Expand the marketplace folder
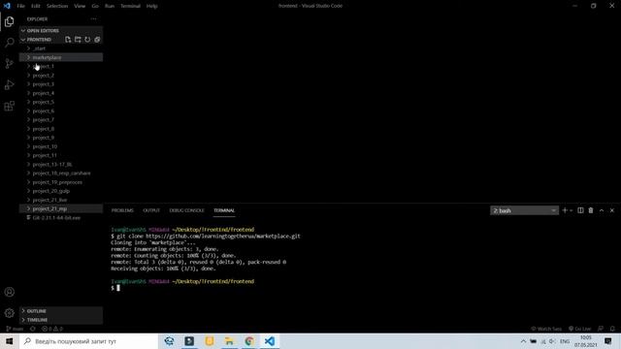621x349 pixels. tap(61, 57)
